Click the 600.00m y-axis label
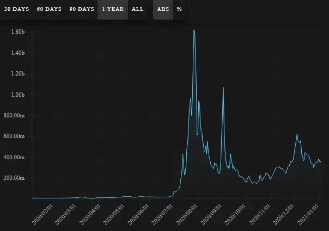The image size is (329, 231). 14,136
